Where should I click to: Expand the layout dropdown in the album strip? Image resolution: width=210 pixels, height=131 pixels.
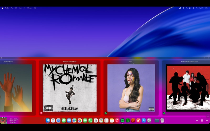(205, 58)
